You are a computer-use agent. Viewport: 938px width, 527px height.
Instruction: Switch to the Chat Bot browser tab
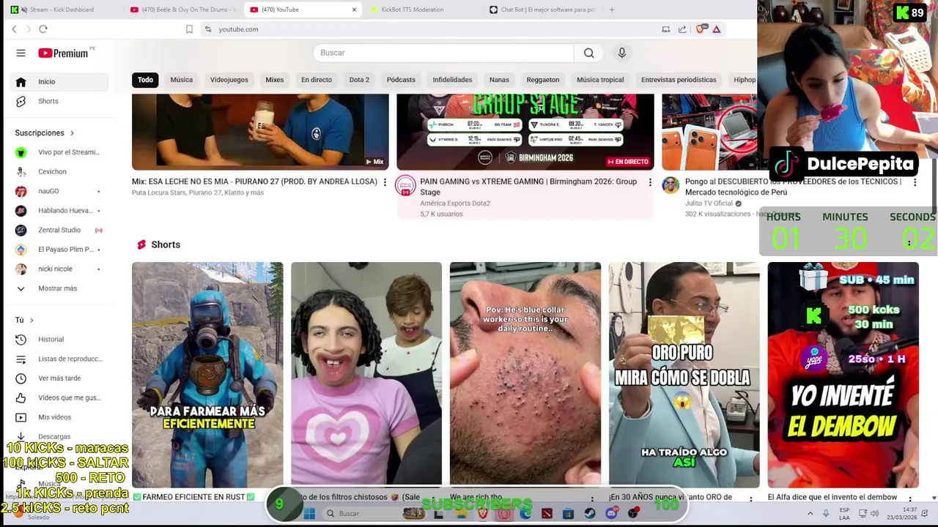click(542, 10)
